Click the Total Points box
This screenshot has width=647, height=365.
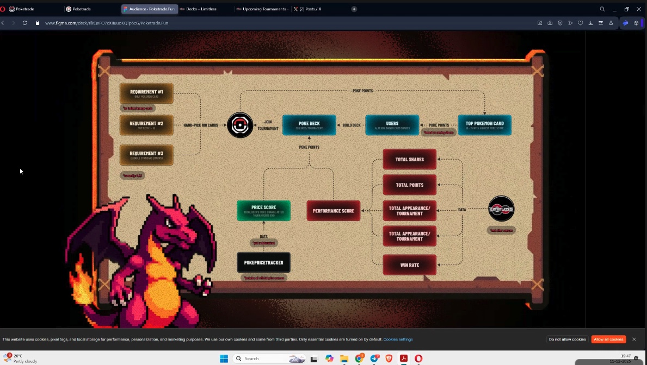click(x=409, y=185)
